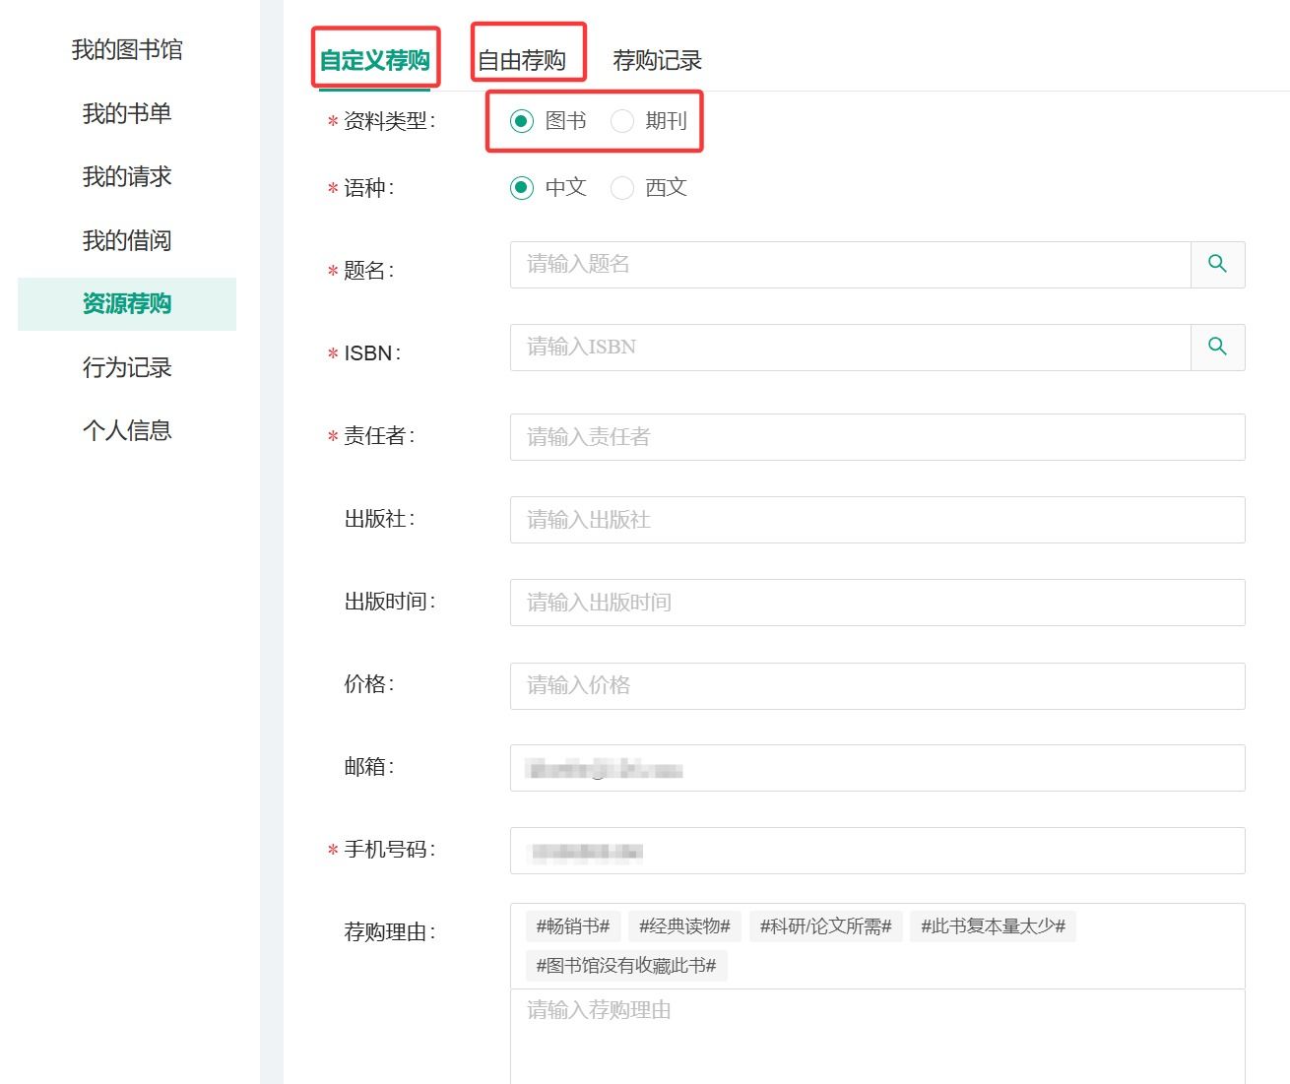
Task: Select the 图书 radio button
Action: pos(522,121)
